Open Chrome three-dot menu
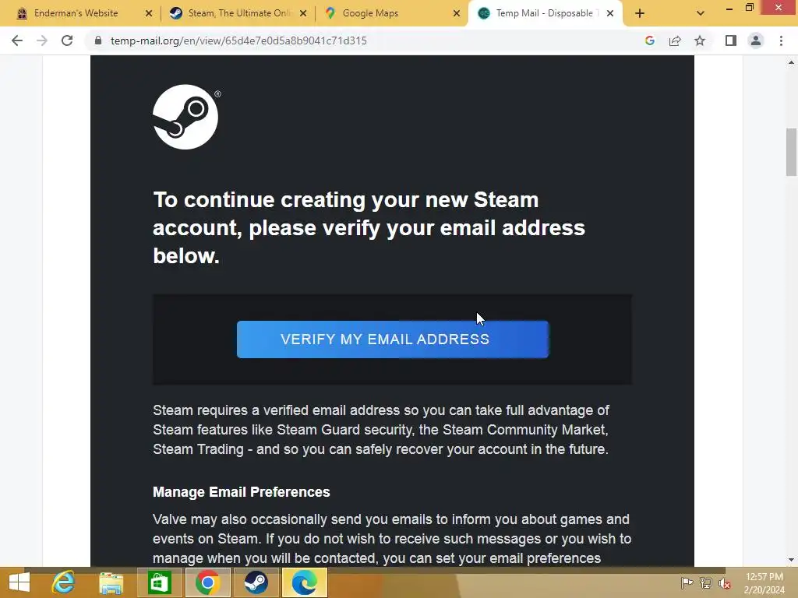This screenshot has height=598, width=798. 781,40
